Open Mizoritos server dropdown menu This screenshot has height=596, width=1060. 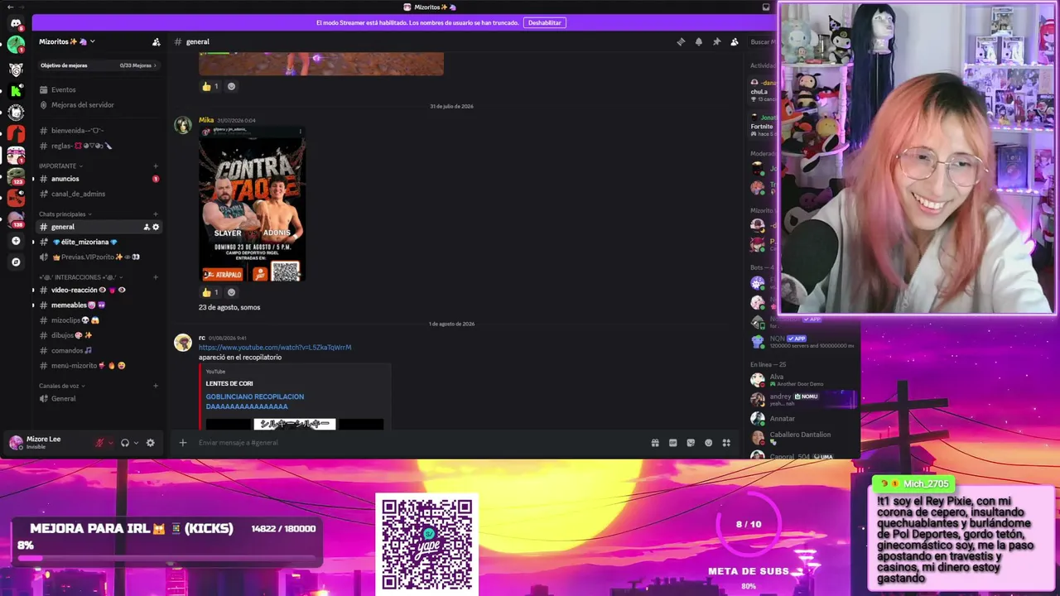(67, 41)
